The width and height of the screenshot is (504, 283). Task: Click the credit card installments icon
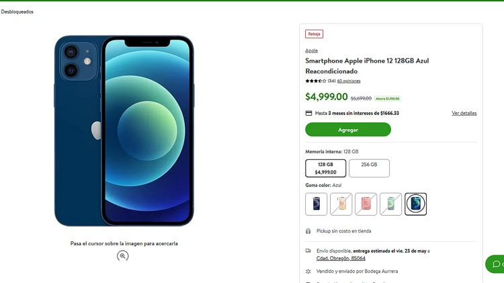pos(308,113)
